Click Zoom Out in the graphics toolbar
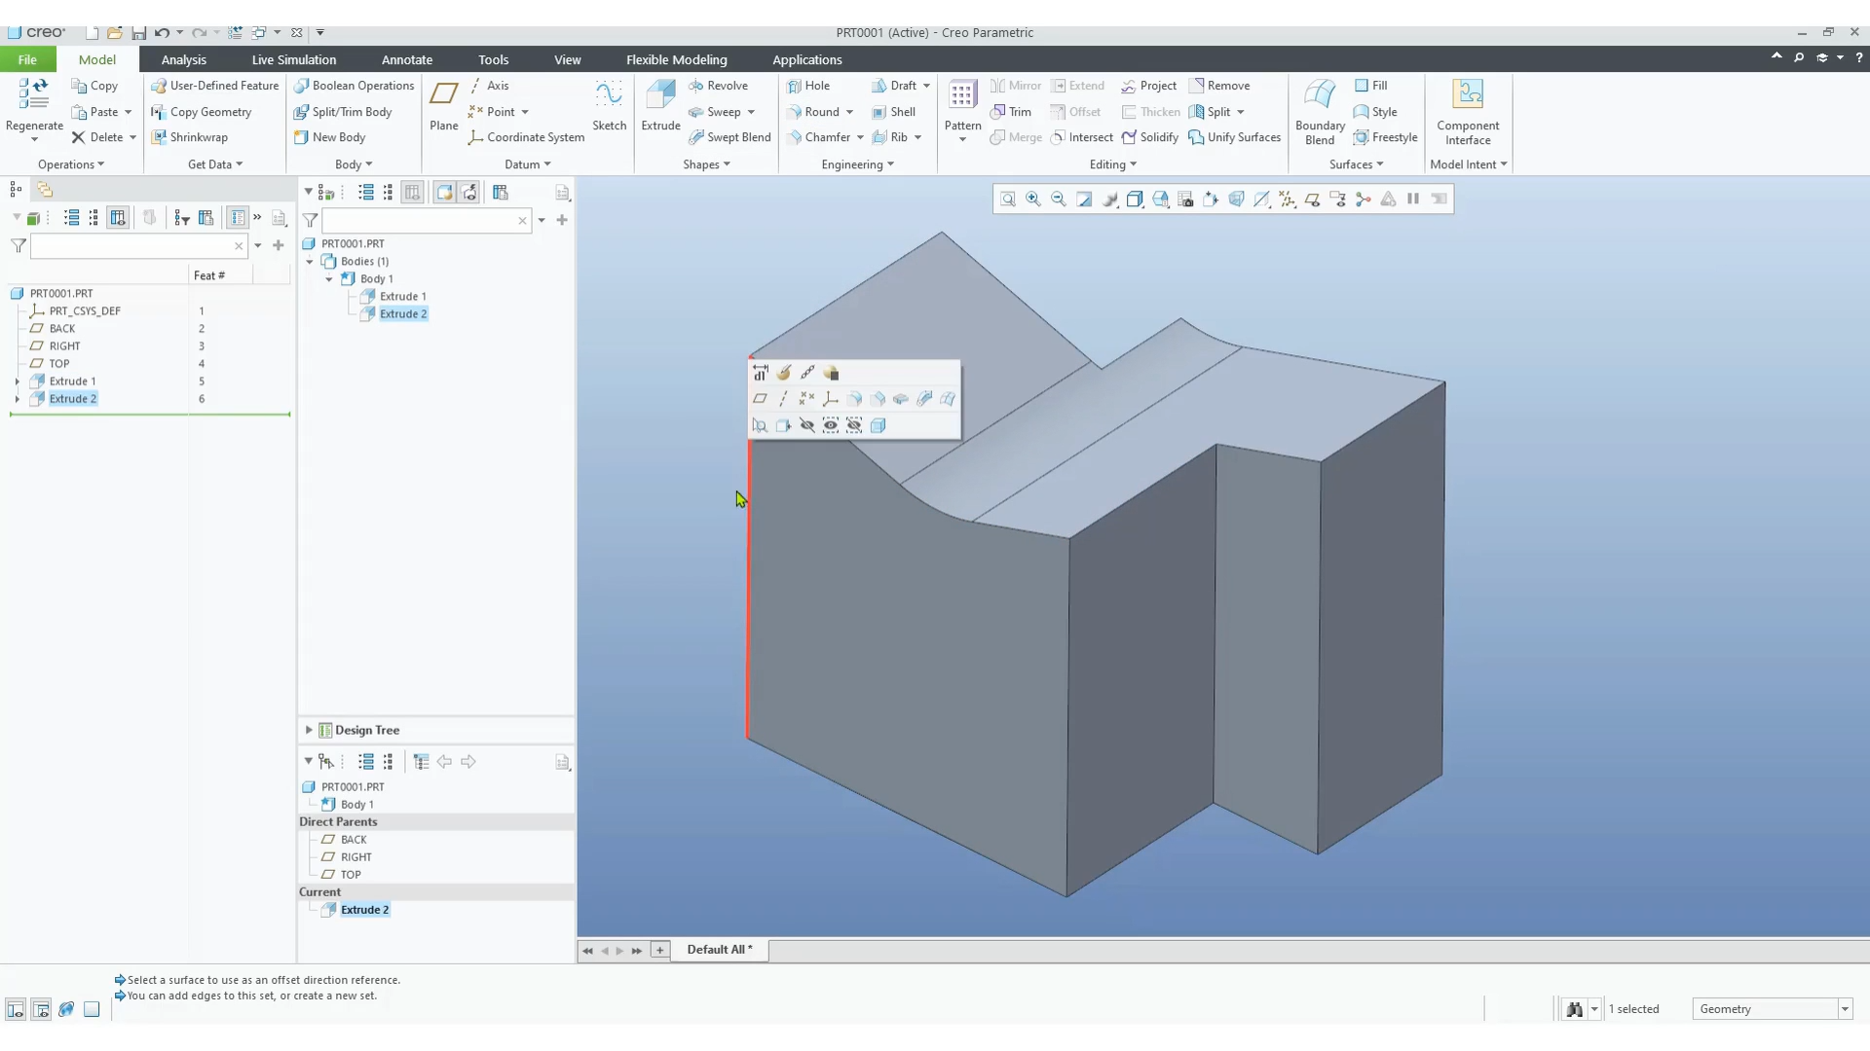The image size is (1870, 1051). tap(1059, 199)
